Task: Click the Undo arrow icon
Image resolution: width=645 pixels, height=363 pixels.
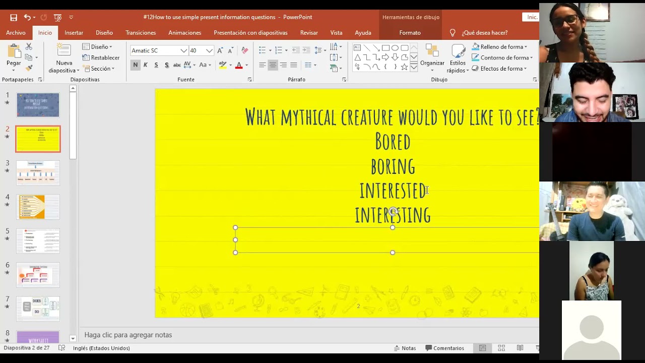Action: click(x=27, y=17)
